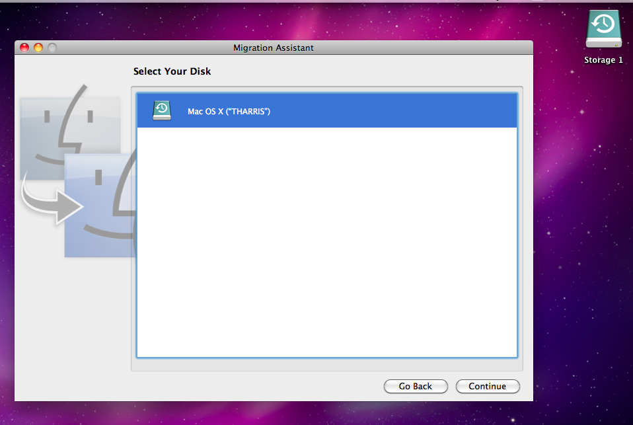This screenshot has width=633, height=425.
Task: Click the Go Back button
Action: pyautogui.click(x=416, y=386)
